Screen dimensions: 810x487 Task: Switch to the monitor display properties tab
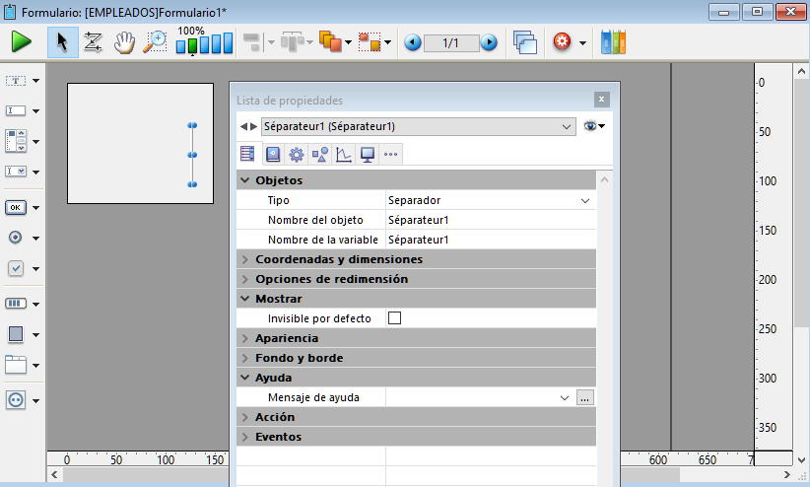367,154
